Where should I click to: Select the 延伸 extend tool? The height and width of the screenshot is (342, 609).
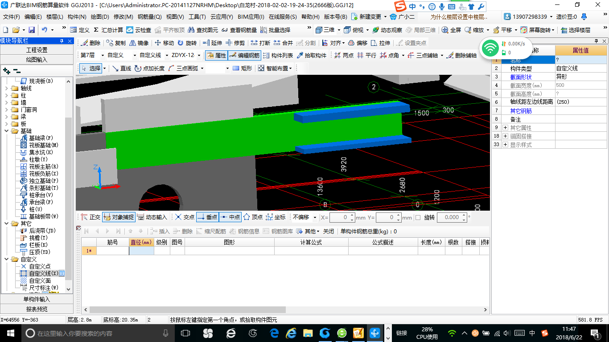(x=212, y=43)
